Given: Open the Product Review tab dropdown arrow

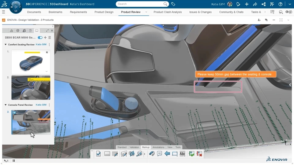Looking at the screenshot, I should coord(146,12).
